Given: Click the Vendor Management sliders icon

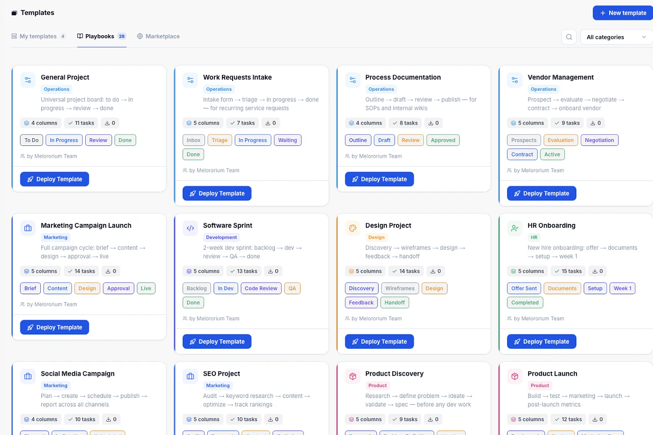Looking at the screenshot, I should tap(515, 80).
